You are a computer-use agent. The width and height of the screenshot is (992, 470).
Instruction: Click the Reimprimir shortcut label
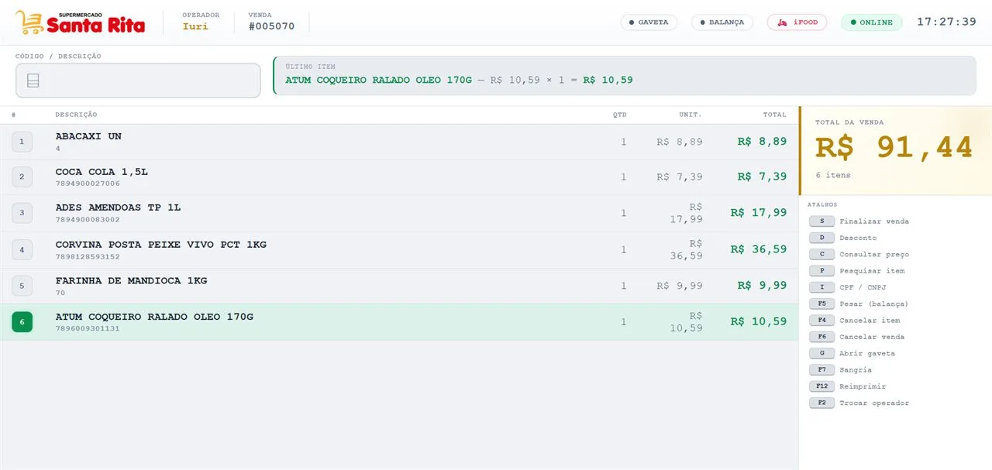863,386
